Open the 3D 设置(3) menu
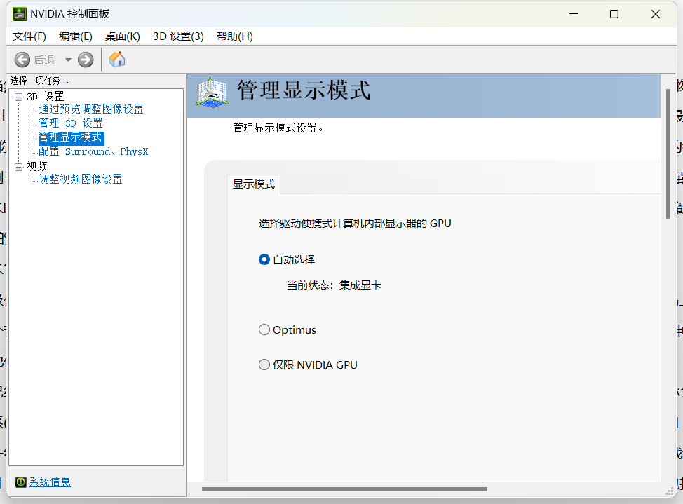Image resolution: width=683 pixels, height=504 pixels. pyautogui.click(x=178, y=36)
